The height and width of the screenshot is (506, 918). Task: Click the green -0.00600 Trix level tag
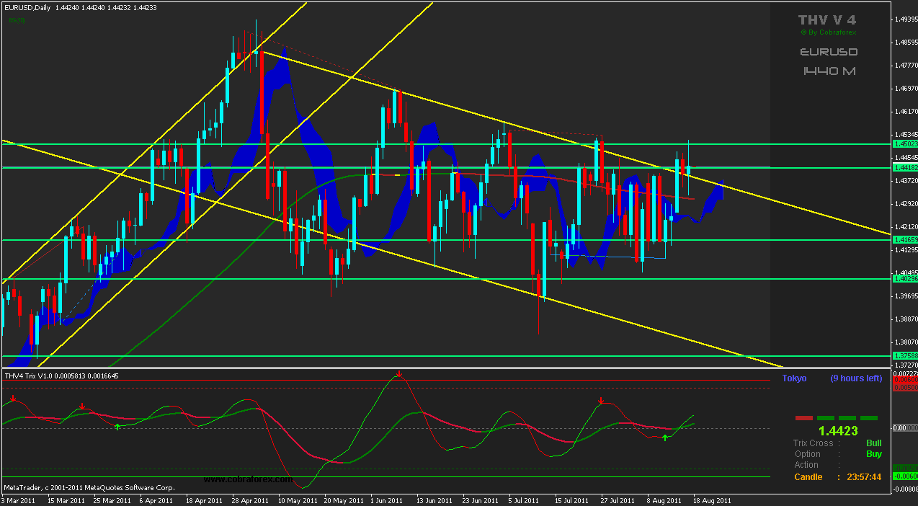[904, 476]
